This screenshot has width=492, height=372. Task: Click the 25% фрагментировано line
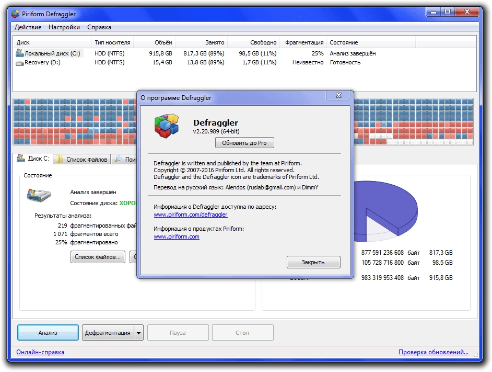(x=86, y=242)
